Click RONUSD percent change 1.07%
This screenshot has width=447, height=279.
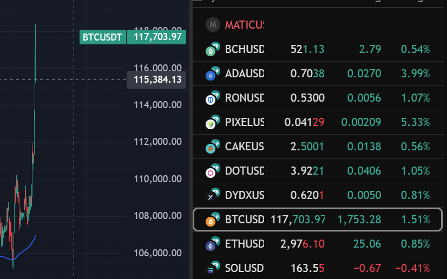[x=416, y=98]
